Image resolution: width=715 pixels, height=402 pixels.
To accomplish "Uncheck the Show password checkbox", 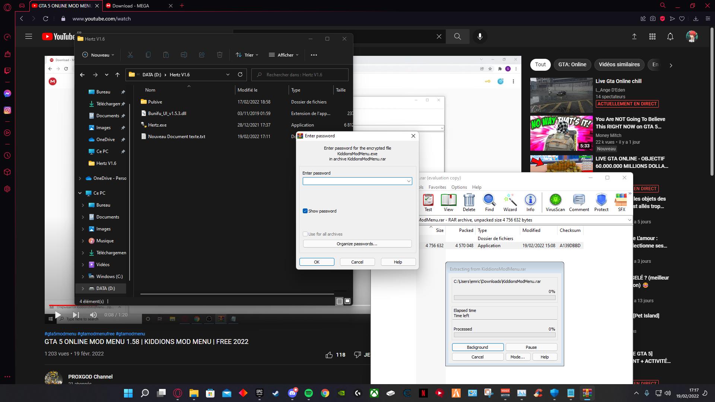I will pos(305,211).
